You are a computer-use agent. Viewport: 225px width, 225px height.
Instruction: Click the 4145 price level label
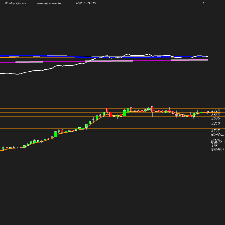[x=216, y=111]
